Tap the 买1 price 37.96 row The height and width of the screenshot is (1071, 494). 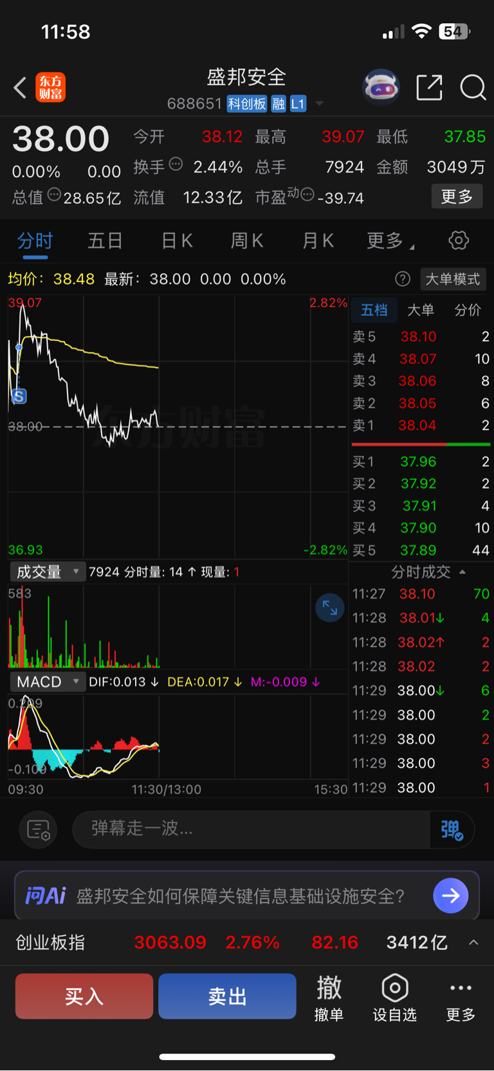pyautogui.click(x=421, y=462)
